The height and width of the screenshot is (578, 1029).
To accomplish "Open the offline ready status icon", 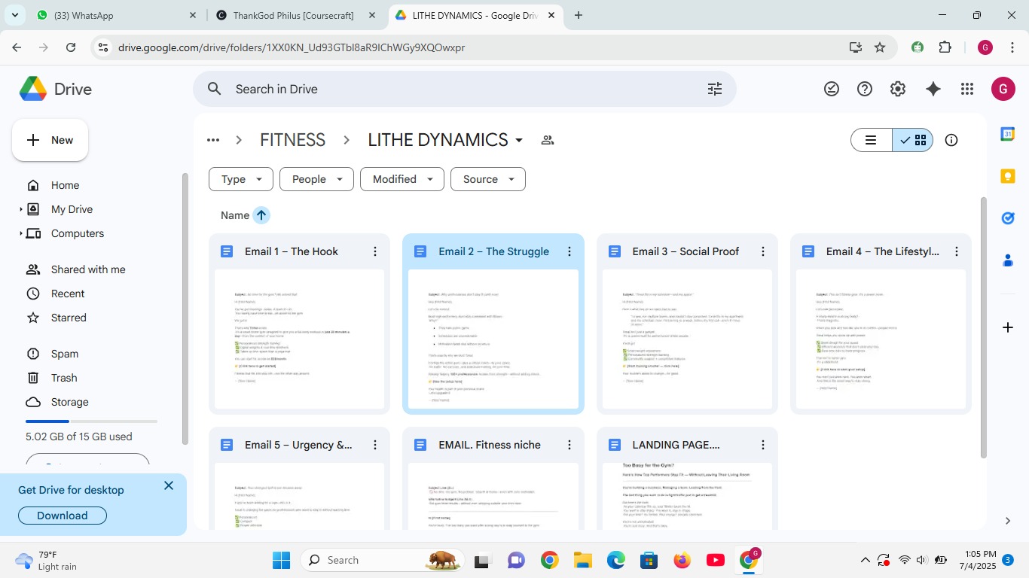I will click(x=832, y=89).
